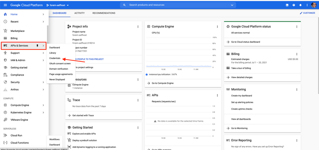This screenshot has height=150, width=319.
Task: Click the Marketplace cart icon
Action: 5,31
